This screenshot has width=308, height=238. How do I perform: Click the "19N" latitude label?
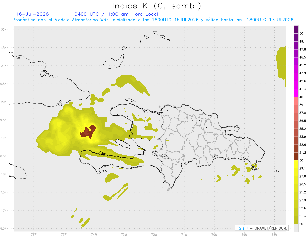click(x=4, y=138)
